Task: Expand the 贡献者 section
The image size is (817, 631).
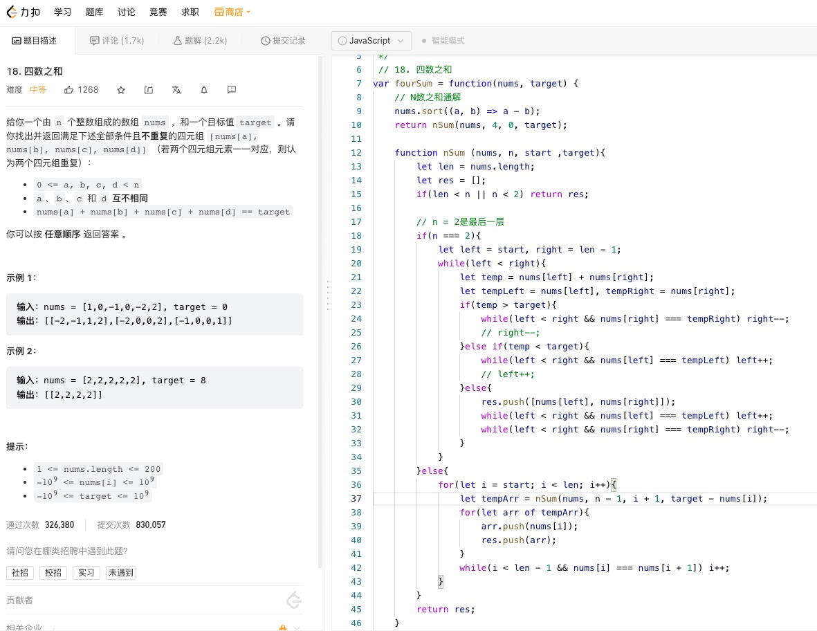Action: click(154, 601)
